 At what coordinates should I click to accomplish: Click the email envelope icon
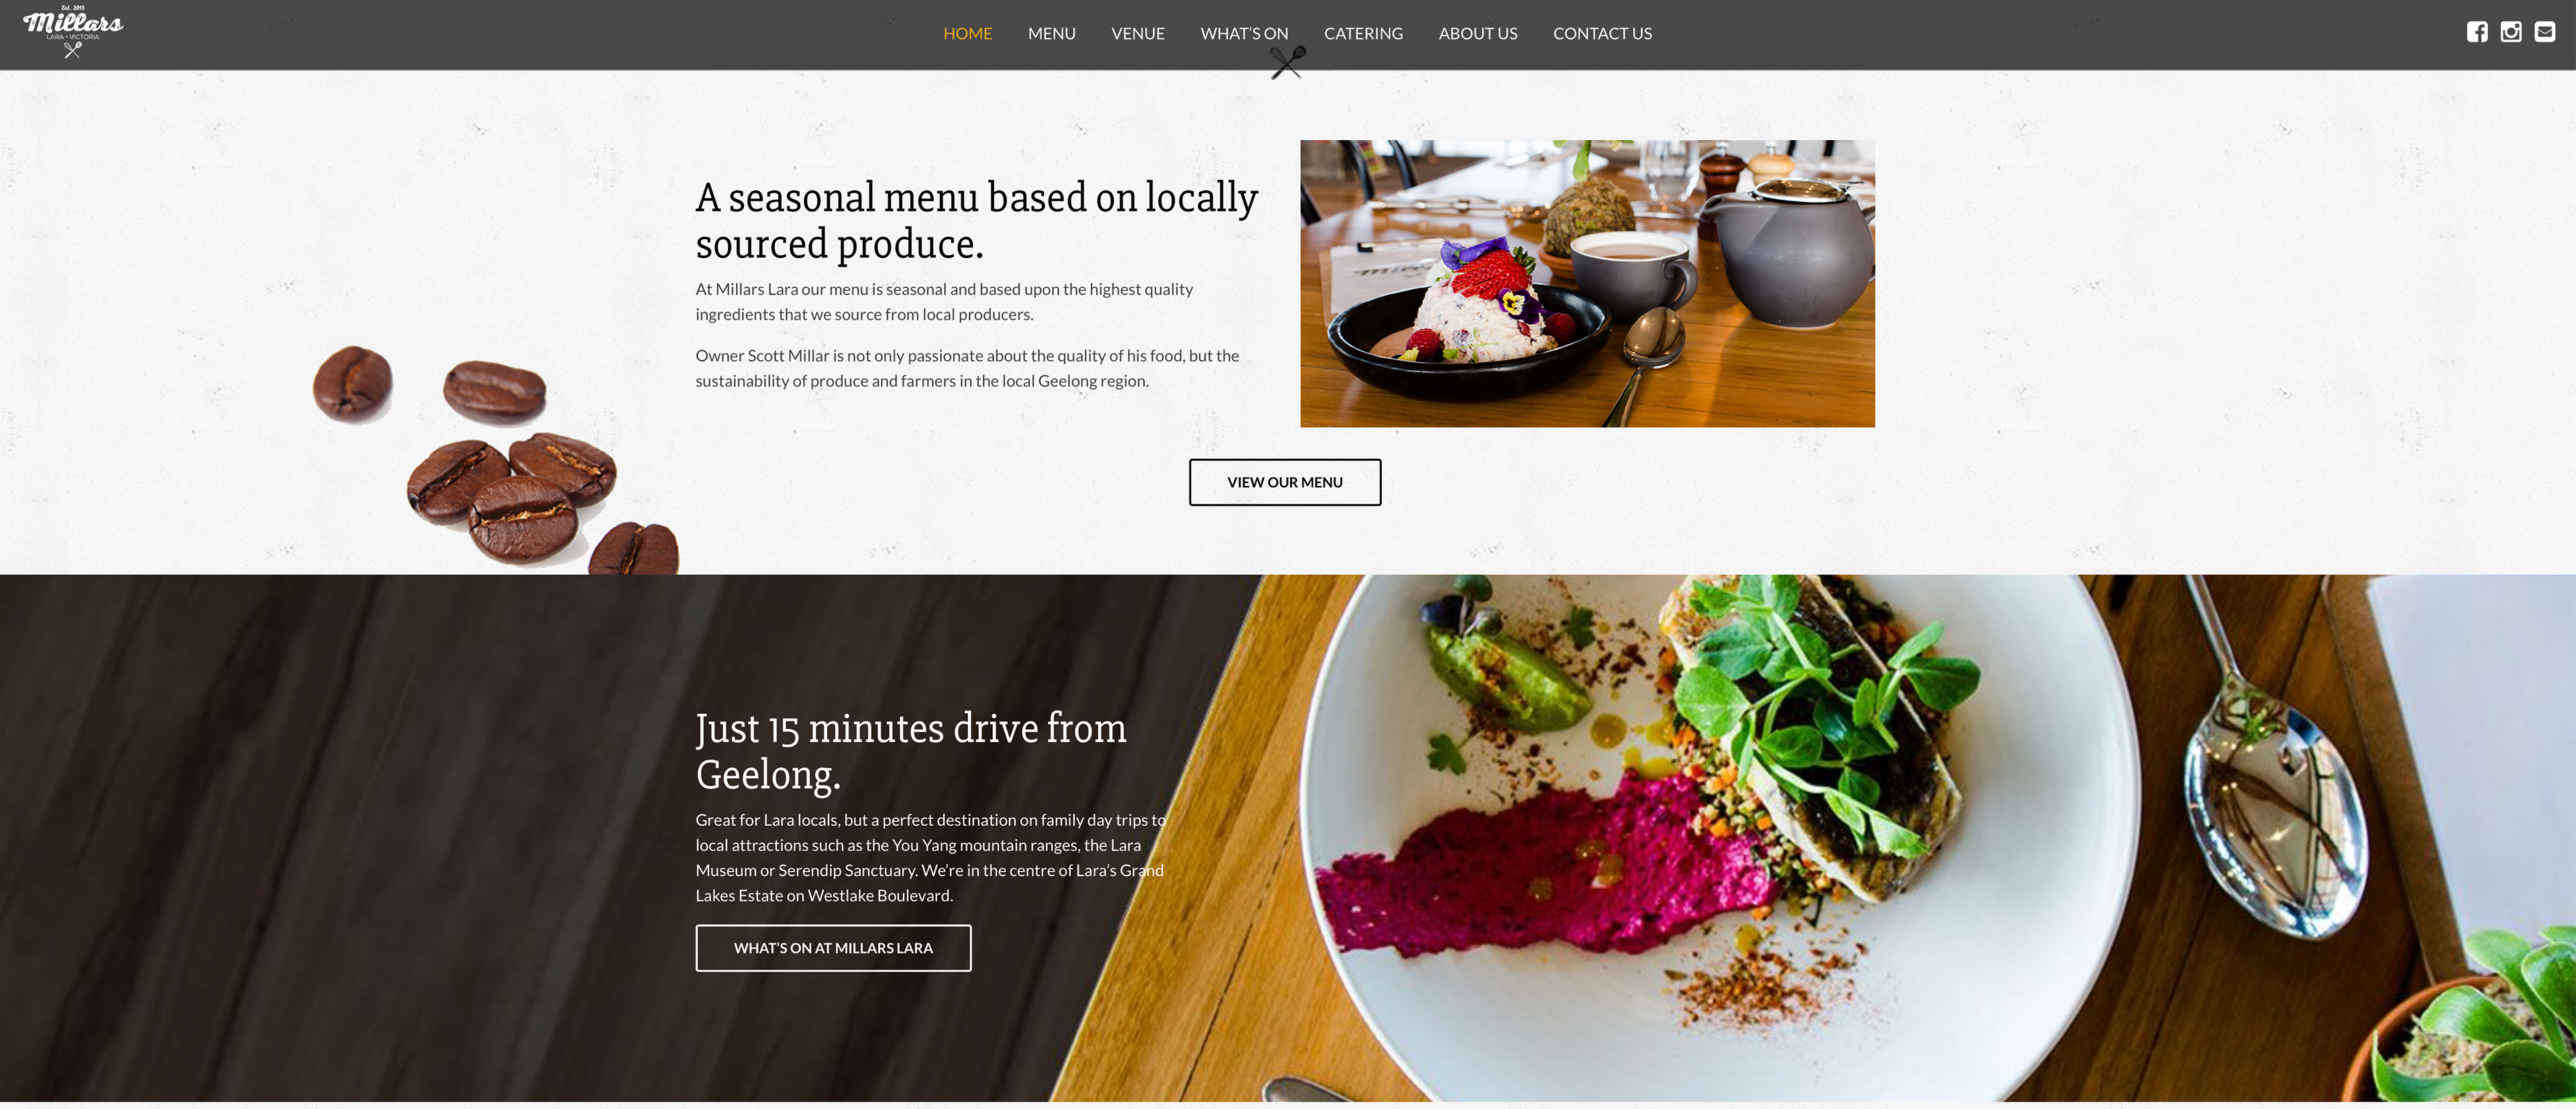[2544, 32]
